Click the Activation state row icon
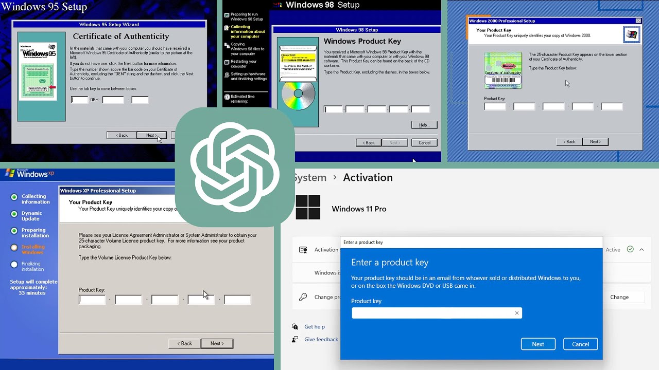 (303, 250)
